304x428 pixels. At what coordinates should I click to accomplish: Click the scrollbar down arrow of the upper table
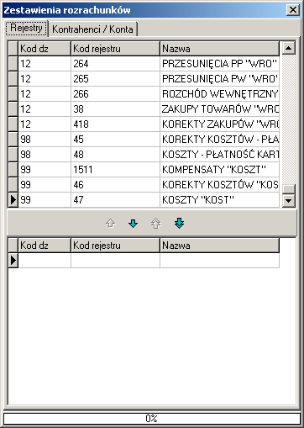[289, 201]
